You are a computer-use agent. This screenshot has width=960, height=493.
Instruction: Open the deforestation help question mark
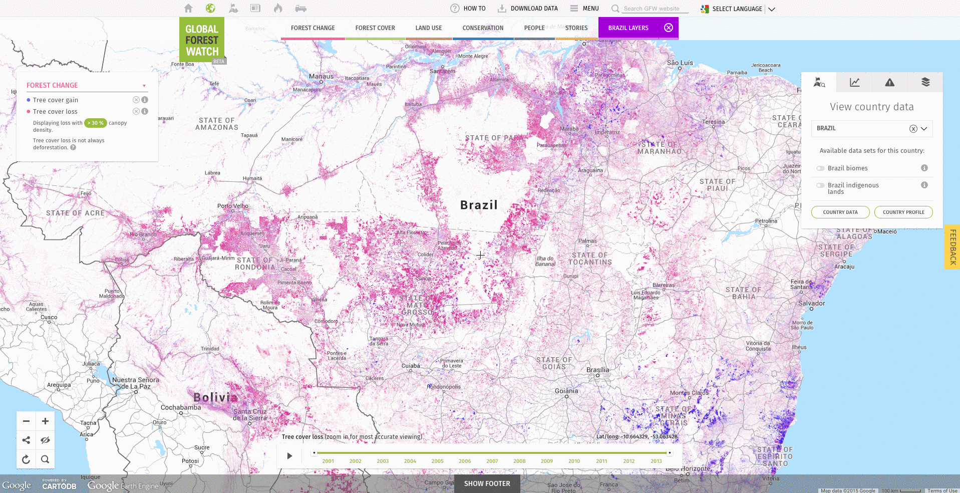click(x=73, y=147)
